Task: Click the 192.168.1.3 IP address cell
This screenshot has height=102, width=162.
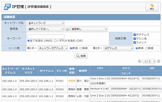Action: coord(47,96)
